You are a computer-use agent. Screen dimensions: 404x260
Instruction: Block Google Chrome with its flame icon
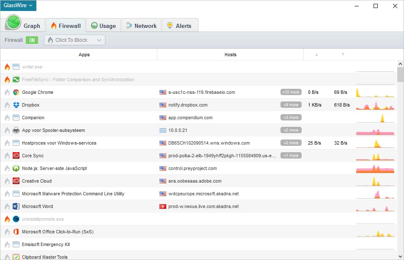click(7, 92)
